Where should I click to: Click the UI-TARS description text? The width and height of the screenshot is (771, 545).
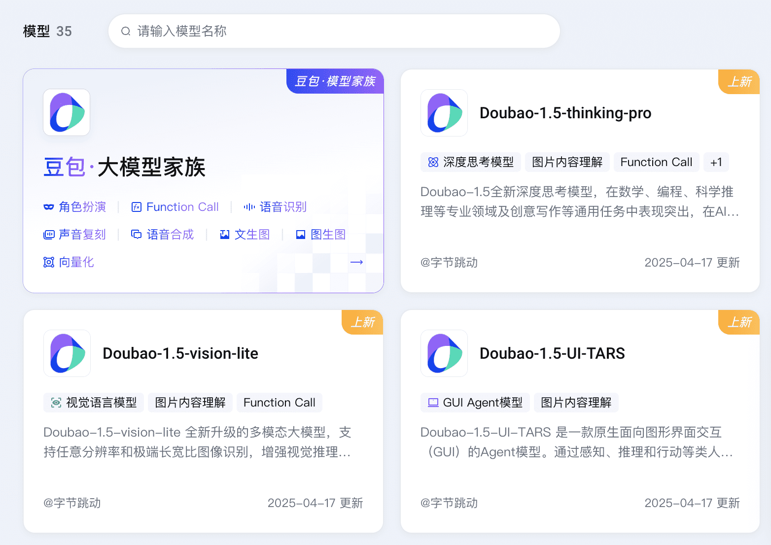[577, 442]
